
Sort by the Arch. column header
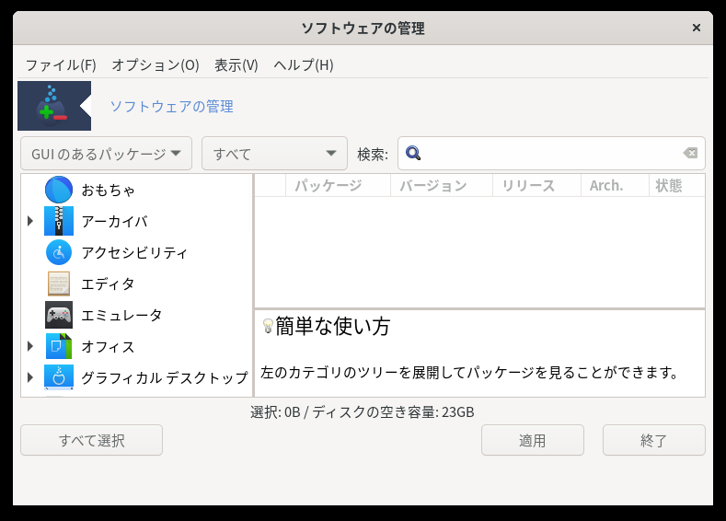tap(615, 186)
